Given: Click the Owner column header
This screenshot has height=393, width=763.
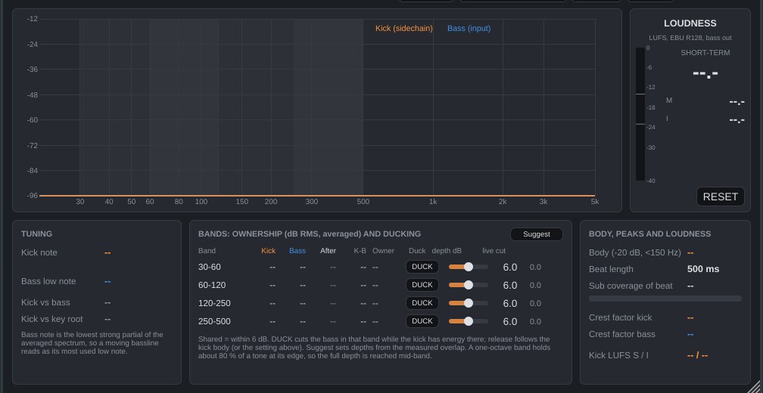Looking at the screenshot, I should tap(383, 251).
